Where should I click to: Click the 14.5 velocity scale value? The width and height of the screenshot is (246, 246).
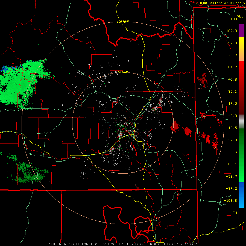233,104
